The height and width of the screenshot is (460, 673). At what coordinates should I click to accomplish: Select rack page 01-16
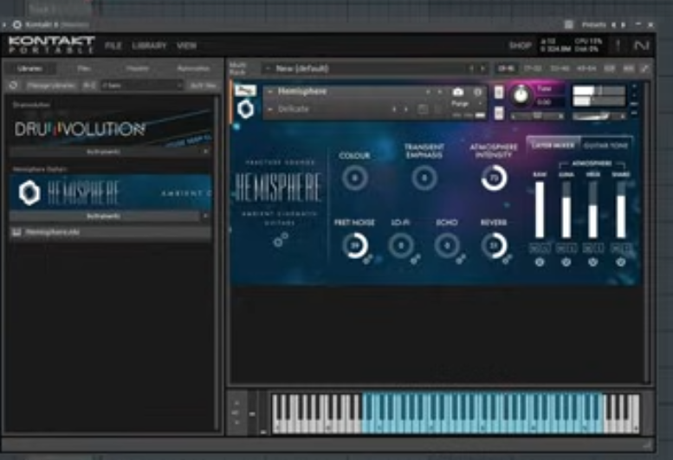click(506, 68)
